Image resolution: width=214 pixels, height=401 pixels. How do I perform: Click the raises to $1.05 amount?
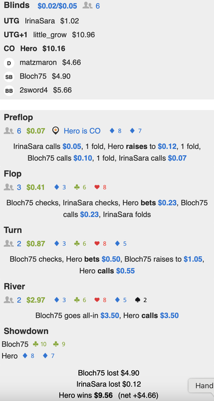pyautogui.click(x=193, y=260)
